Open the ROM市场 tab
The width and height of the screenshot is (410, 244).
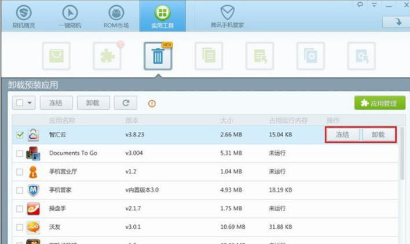(x=115, y=16)
